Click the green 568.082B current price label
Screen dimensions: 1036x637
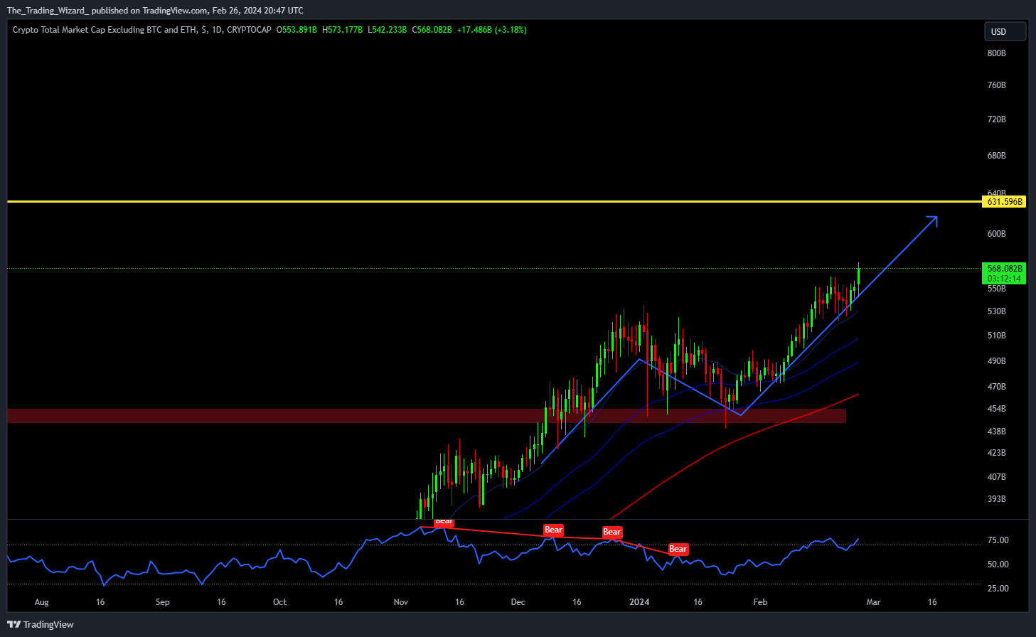(x=1005, y=269)
